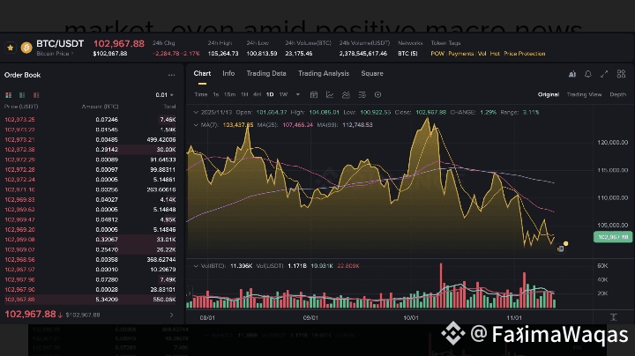Viewport: 635px width, 356px height.
Task: Select ask price 102,972.38 row
Action: pos(90,150)
